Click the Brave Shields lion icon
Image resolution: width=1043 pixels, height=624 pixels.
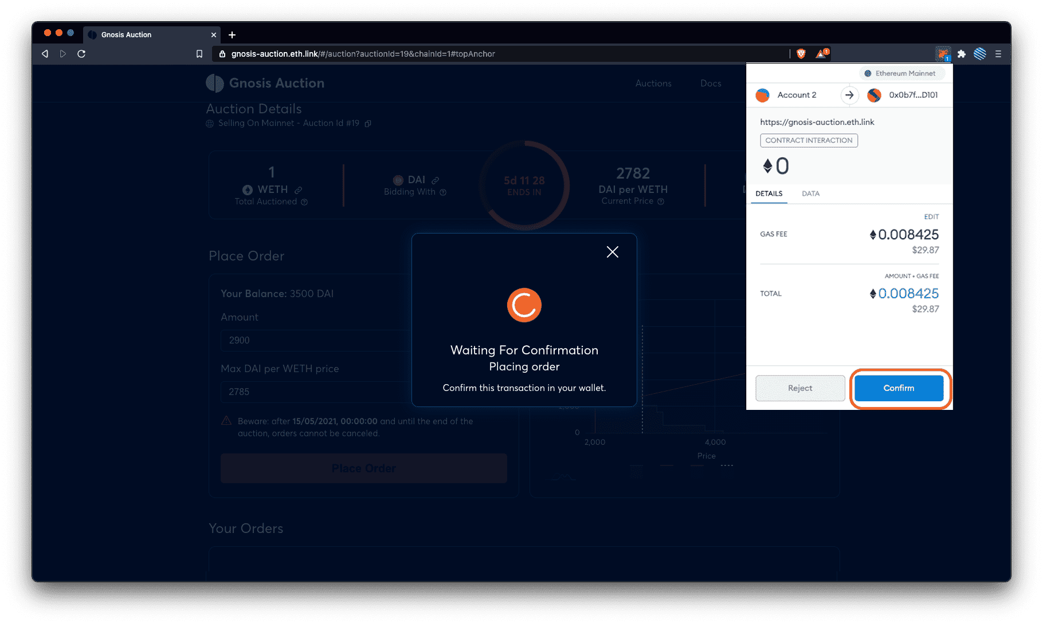coord(801,54)
